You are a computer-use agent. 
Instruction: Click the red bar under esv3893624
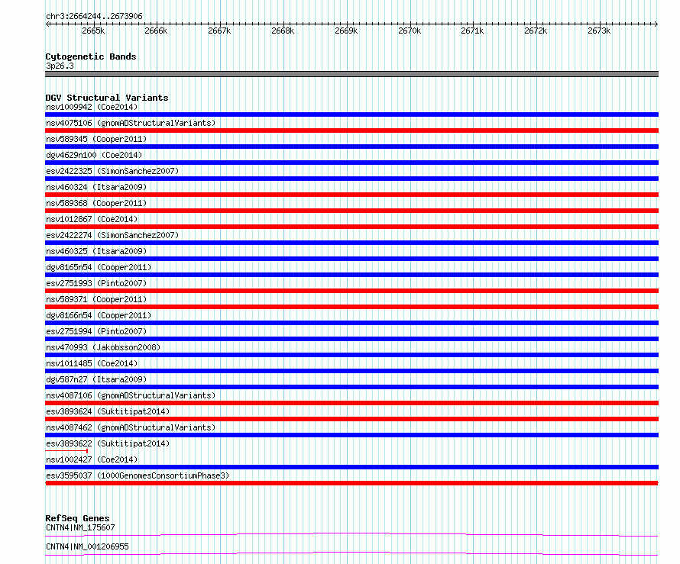click(x=351, y=419)
